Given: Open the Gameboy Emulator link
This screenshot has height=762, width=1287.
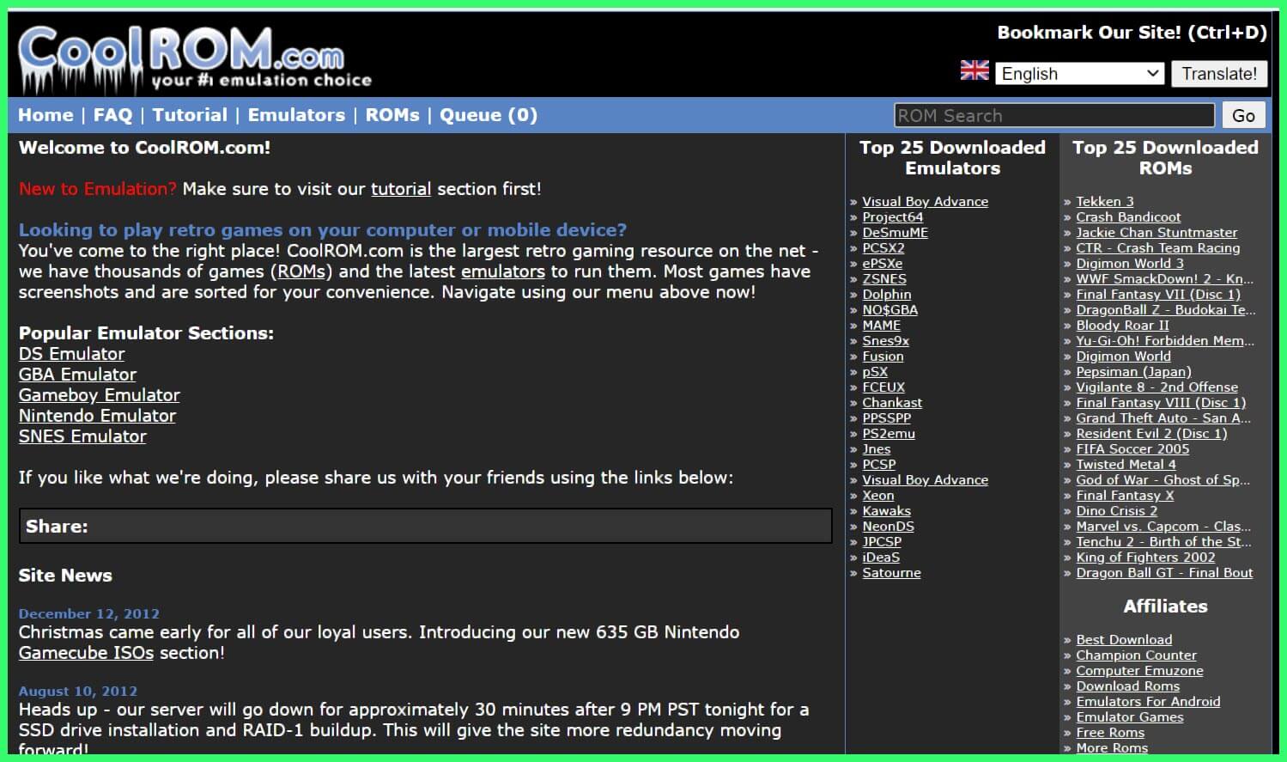Looking at the screenshot, I should tap(100, 395).
